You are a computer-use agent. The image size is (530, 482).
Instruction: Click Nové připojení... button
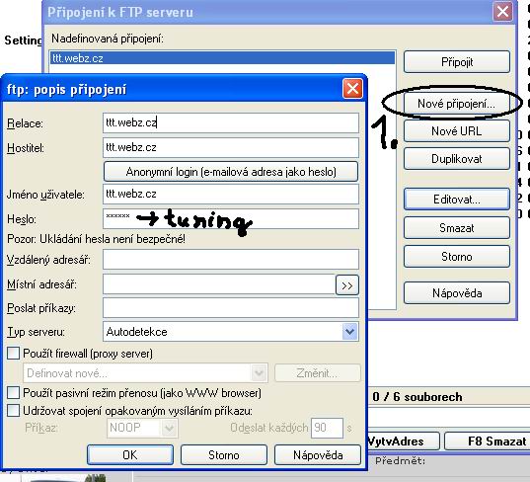click(x=457, y=104)
